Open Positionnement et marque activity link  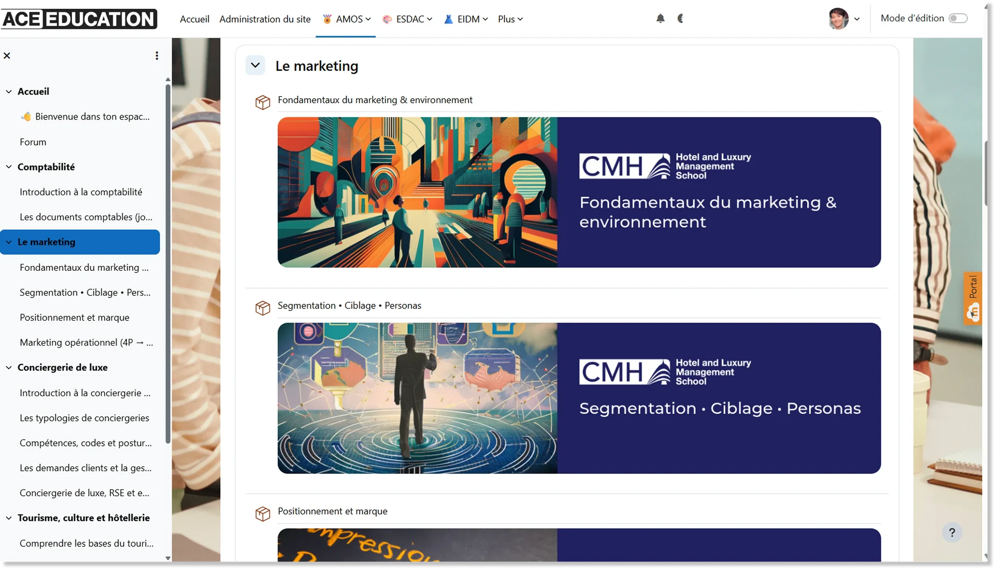[332, 511]
